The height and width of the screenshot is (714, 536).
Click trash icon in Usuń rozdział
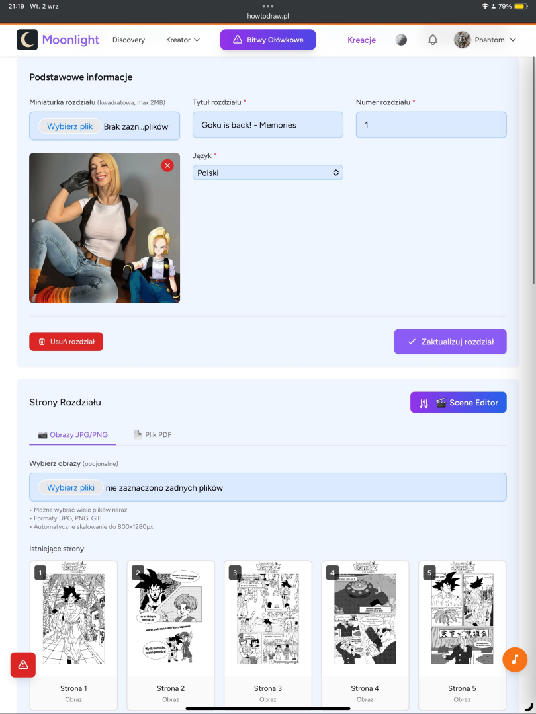tap(42, 342)
